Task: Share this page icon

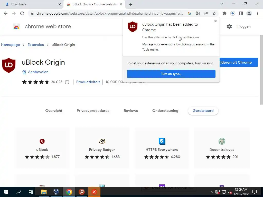Action: [x=206, y=13]
